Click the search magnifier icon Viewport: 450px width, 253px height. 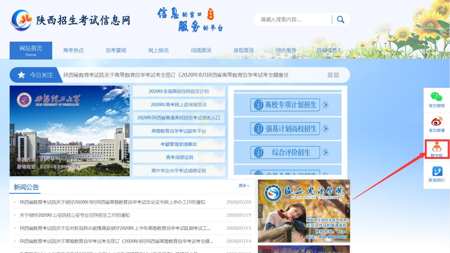tap(341, 19)
